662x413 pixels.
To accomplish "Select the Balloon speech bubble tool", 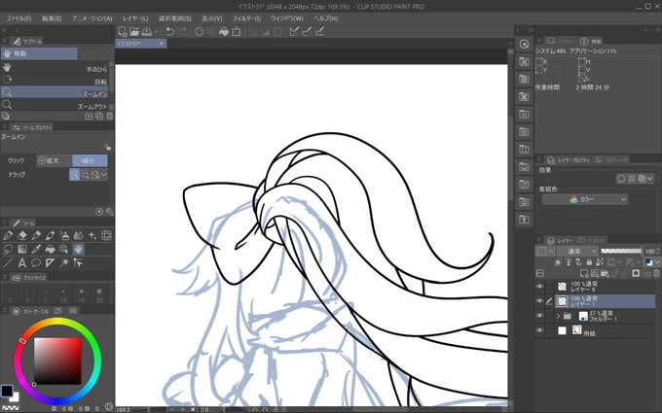I will pyautogui.click(x=36, y=263).
